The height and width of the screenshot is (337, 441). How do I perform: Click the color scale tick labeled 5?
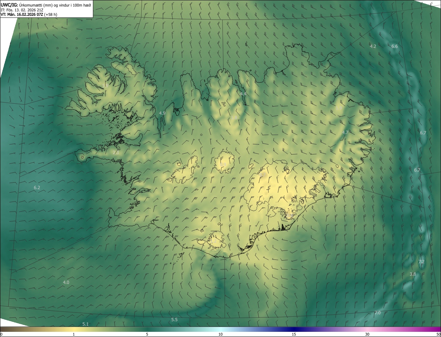coord(147,334)
